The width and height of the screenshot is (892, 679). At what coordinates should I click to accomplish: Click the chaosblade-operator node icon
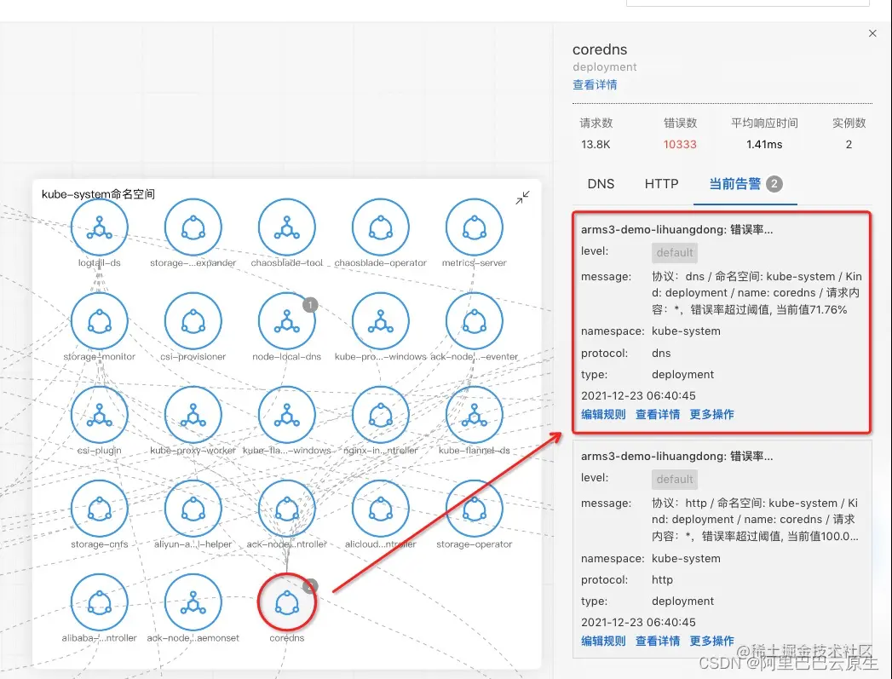[381, 227]
